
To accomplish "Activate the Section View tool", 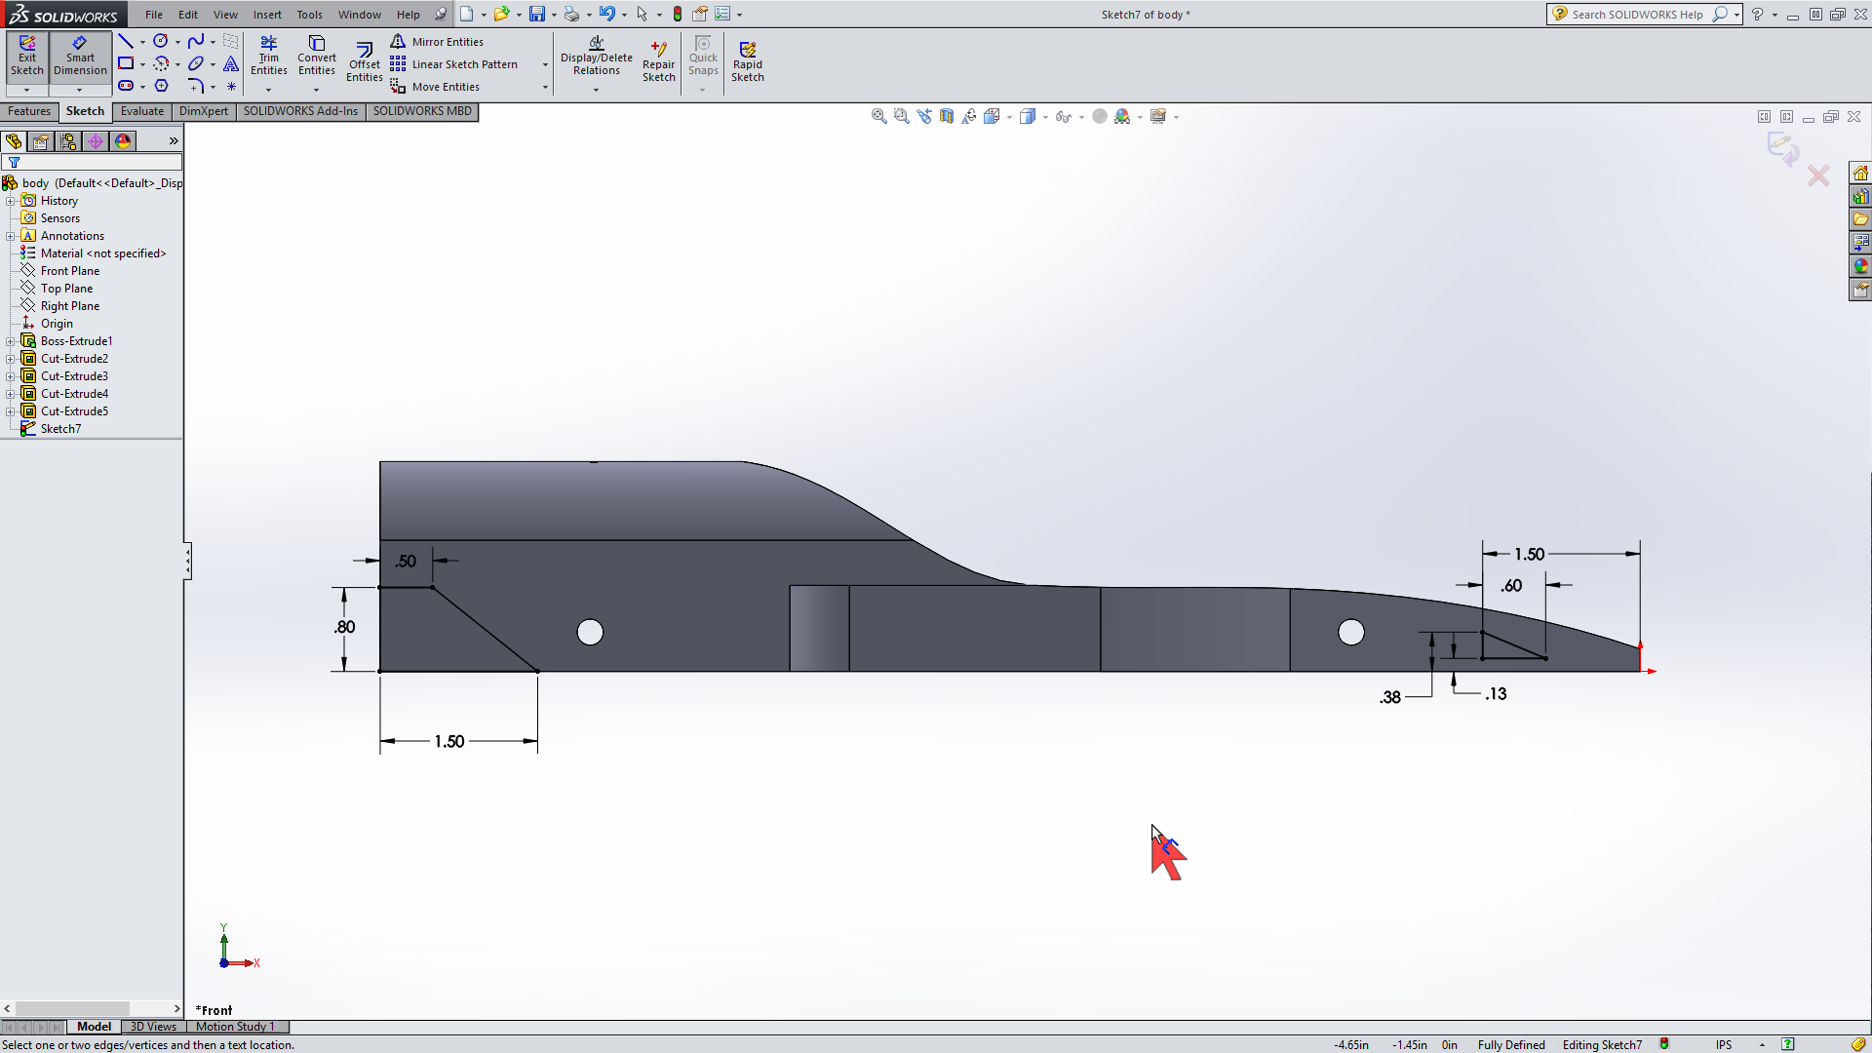I will click(947, 116).
